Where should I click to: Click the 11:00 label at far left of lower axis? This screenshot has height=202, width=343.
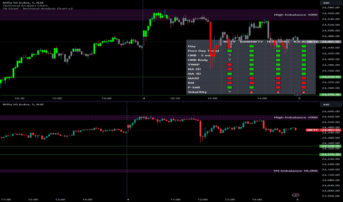tap(6, 199)
